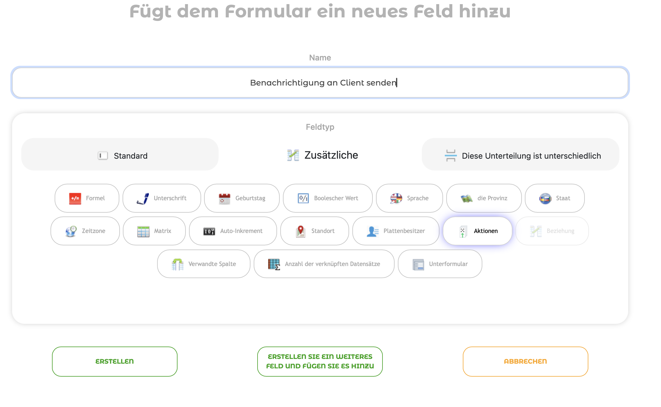This screenshot has height=407, width=661.
Task: Pick the Standort field type label
Action: [x=323, y=231]
